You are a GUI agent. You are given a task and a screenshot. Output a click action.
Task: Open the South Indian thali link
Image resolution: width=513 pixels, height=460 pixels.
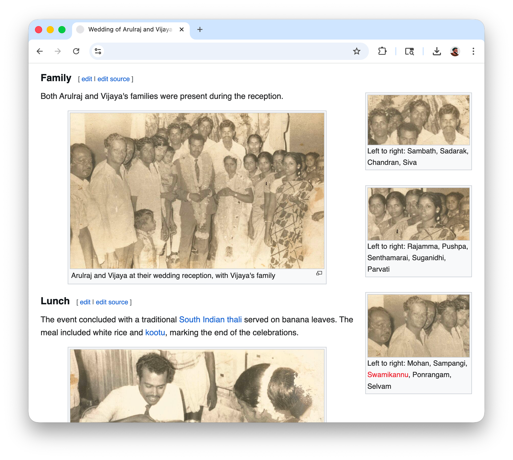coord(210,320)
